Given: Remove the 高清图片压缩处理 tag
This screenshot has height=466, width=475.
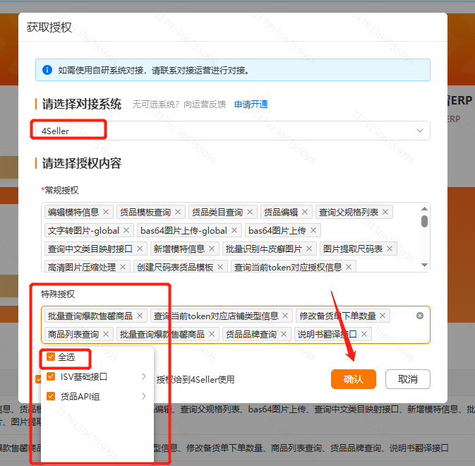Looking at the screenshot, I should tap(123, 267).
